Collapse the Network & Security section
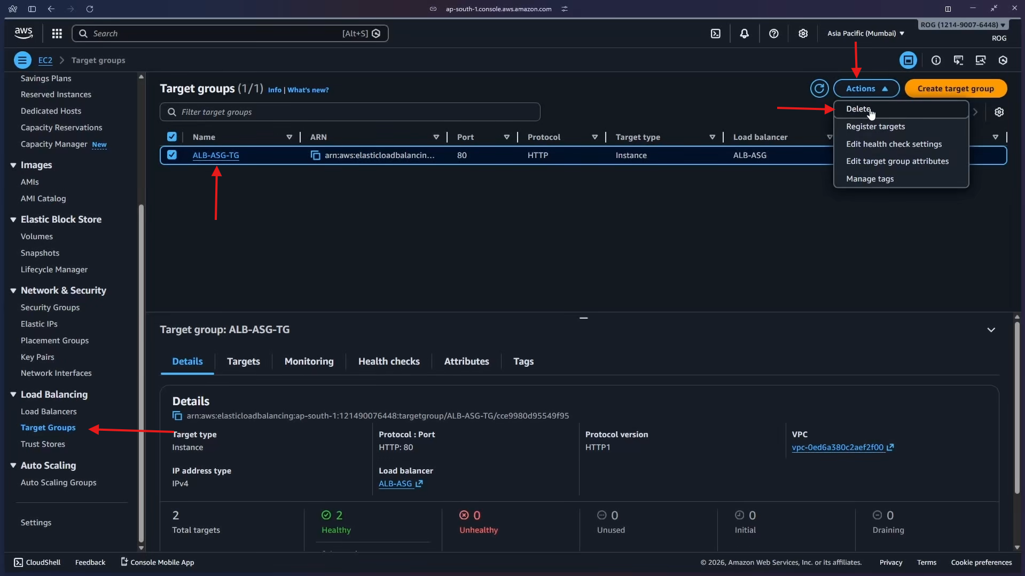1025x576 pixels. (x=13, y=290)
